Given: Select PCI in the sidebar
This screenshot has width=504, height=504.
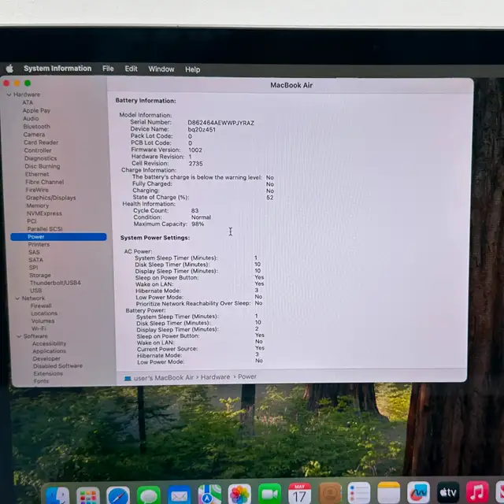Looking at the screenshot, I should click(31, 221).
